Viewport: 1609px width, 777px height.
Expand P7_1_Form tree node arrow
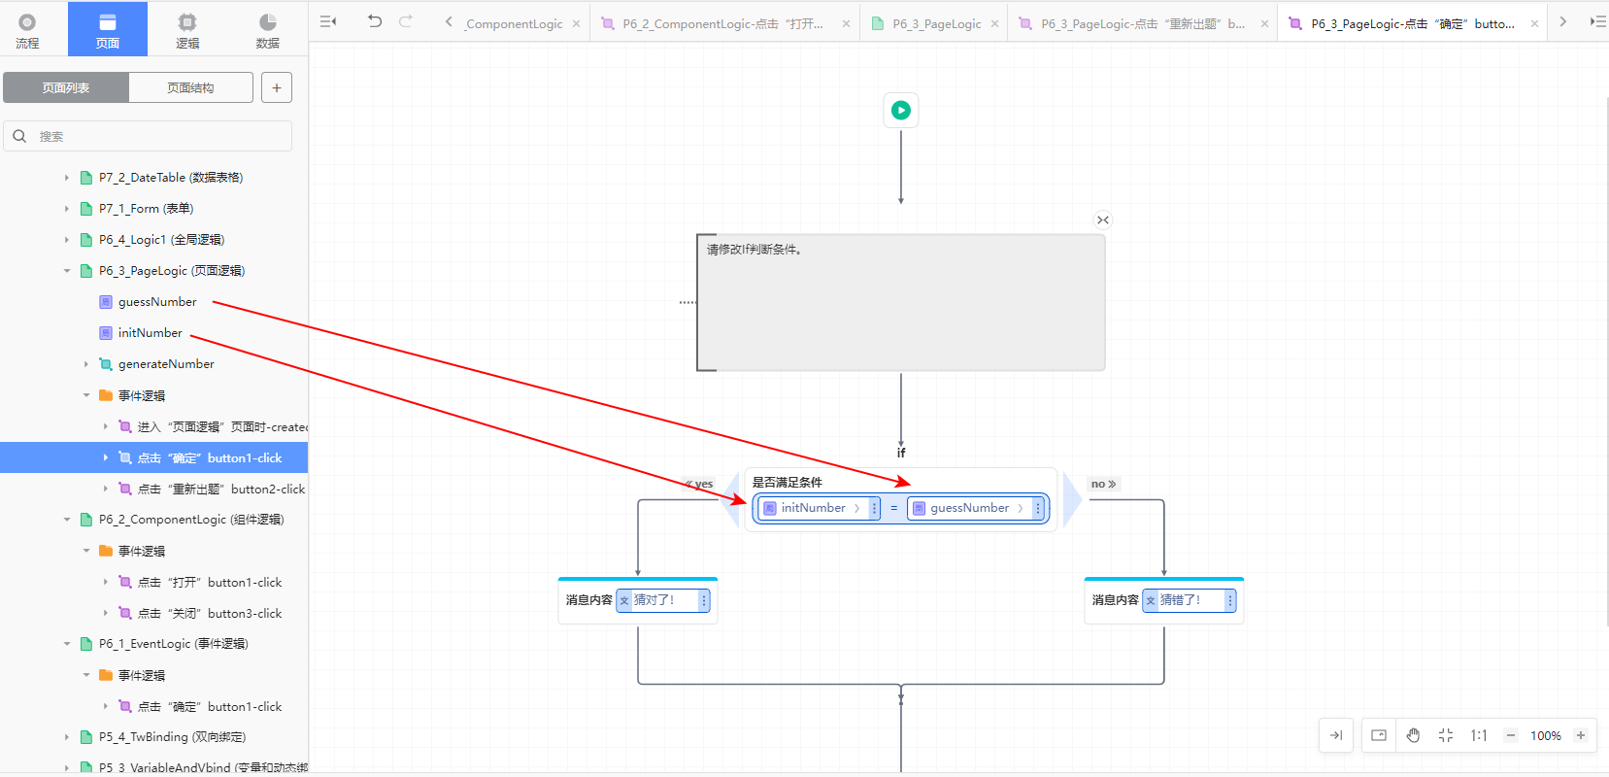point(67,209)
